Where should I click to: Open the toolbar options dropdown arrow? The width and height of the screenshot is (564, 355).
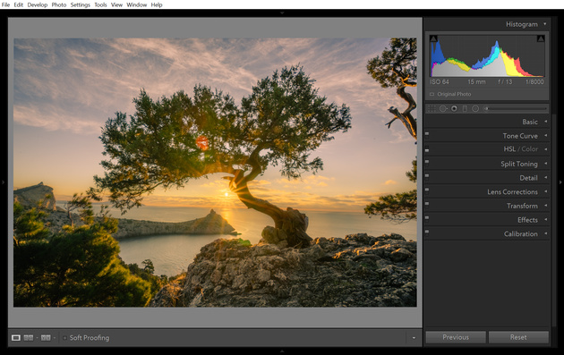[414, 338]
